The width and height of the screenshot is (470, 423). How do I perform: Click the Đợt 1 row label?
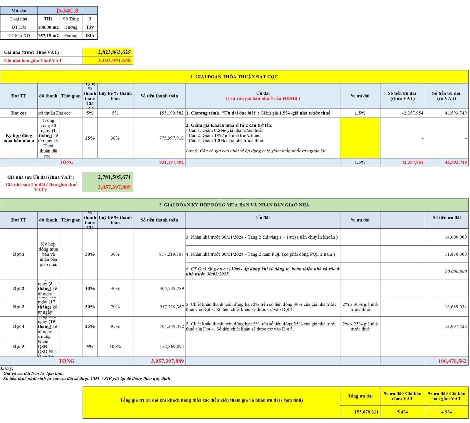[x=19, y=254]
